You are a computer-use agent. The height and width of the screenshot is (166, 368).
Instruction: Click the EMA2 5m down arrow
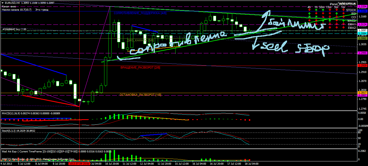click(337, 27)
